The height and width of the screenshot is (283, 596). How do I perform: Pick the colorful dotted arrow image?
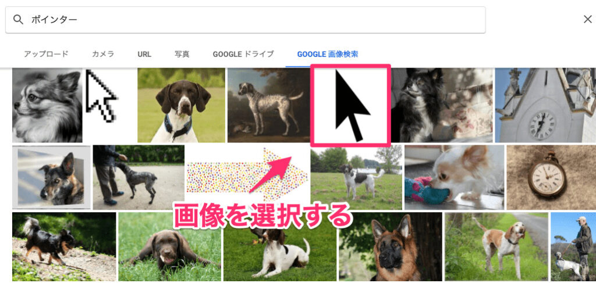pos(247,177)
